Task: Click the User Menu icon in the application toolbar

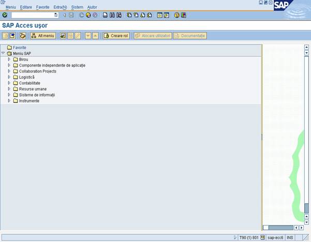Action: click(x=5, y=36)
